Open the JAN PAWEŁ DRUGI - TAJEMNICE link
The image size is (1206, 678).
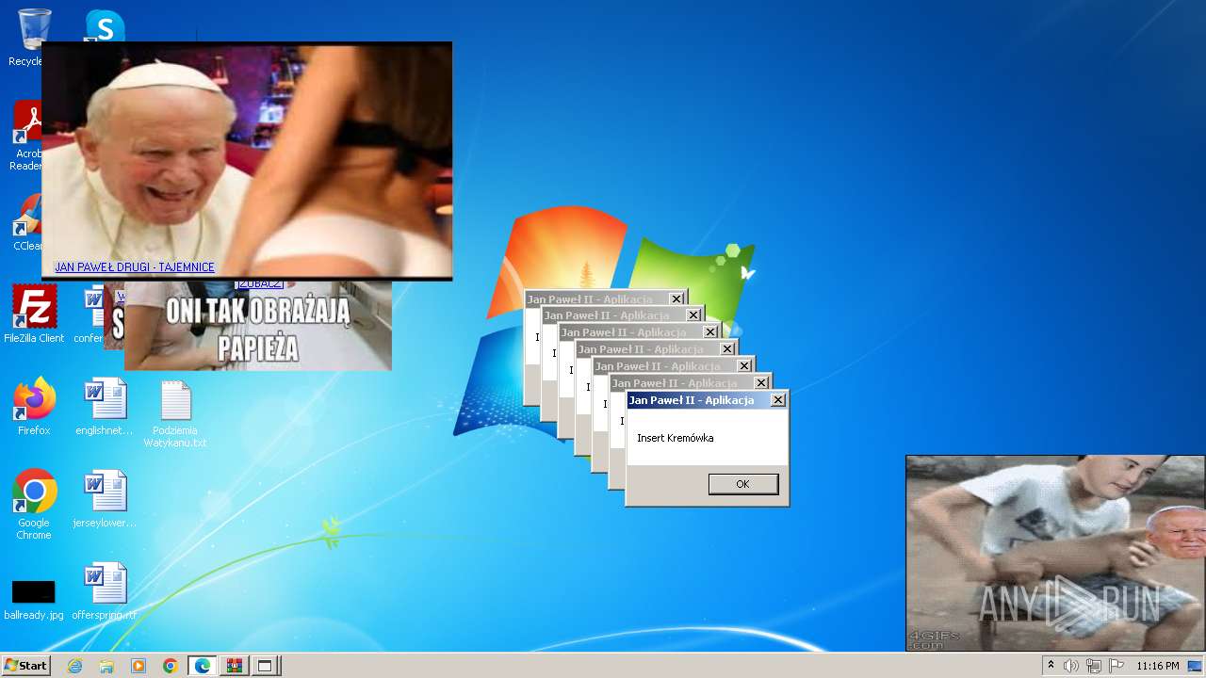[135, 267]
